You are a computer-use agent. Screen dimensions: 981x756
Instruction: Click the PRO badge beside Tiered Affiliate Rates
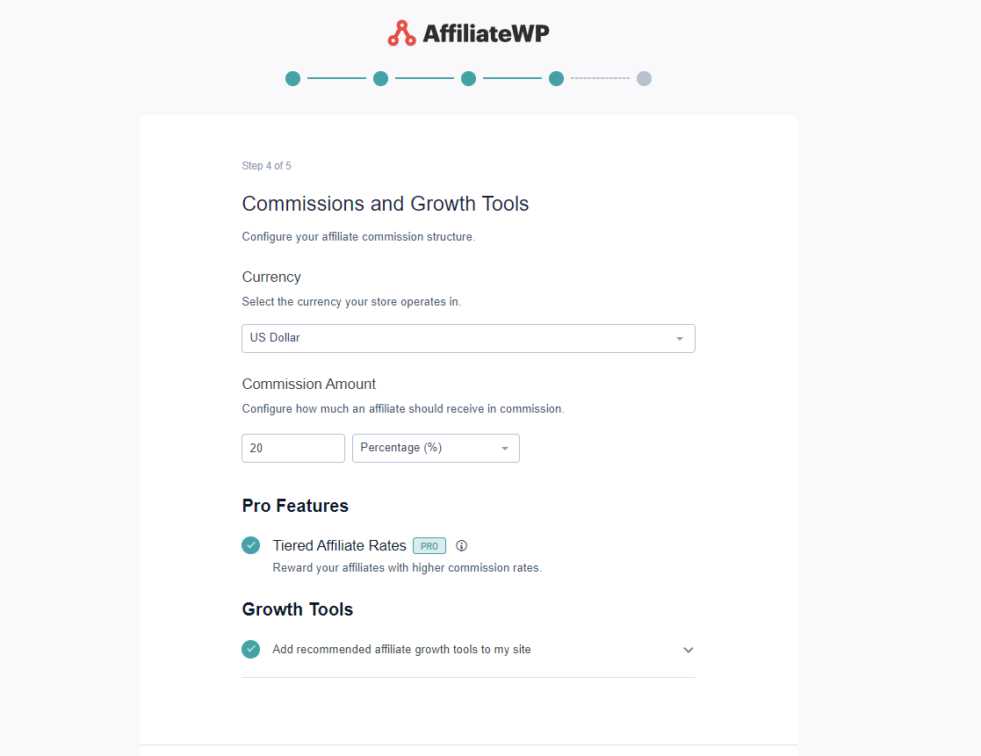(x=429, y=546)
